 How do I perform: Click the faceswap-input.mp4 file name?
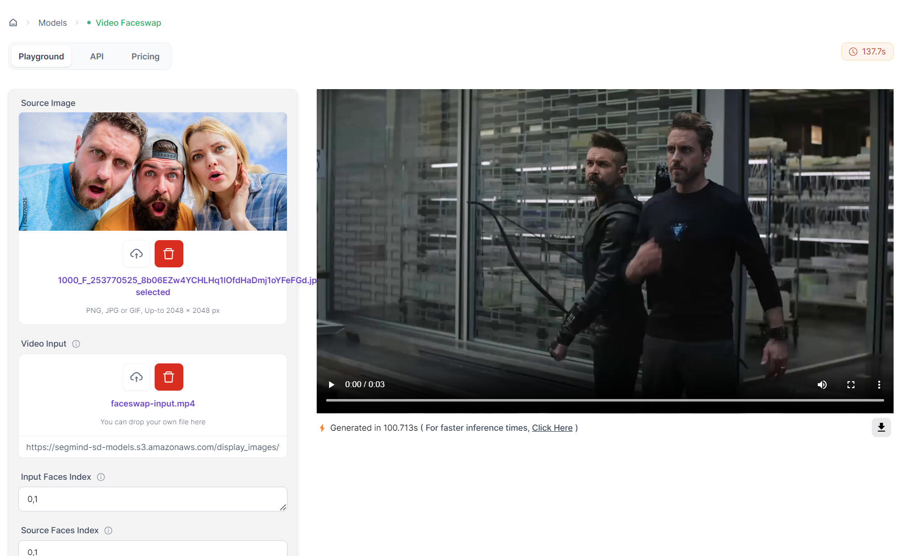pos(153,404)
